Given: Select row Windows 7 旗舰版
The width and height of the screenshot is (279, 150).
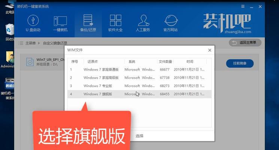Looking at the screenshot, I should 139,94.
